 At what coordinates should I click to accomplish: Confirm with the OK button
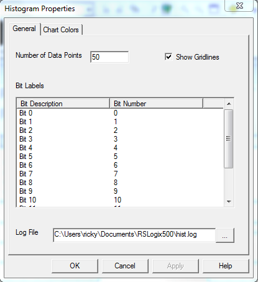coord(75,266)
